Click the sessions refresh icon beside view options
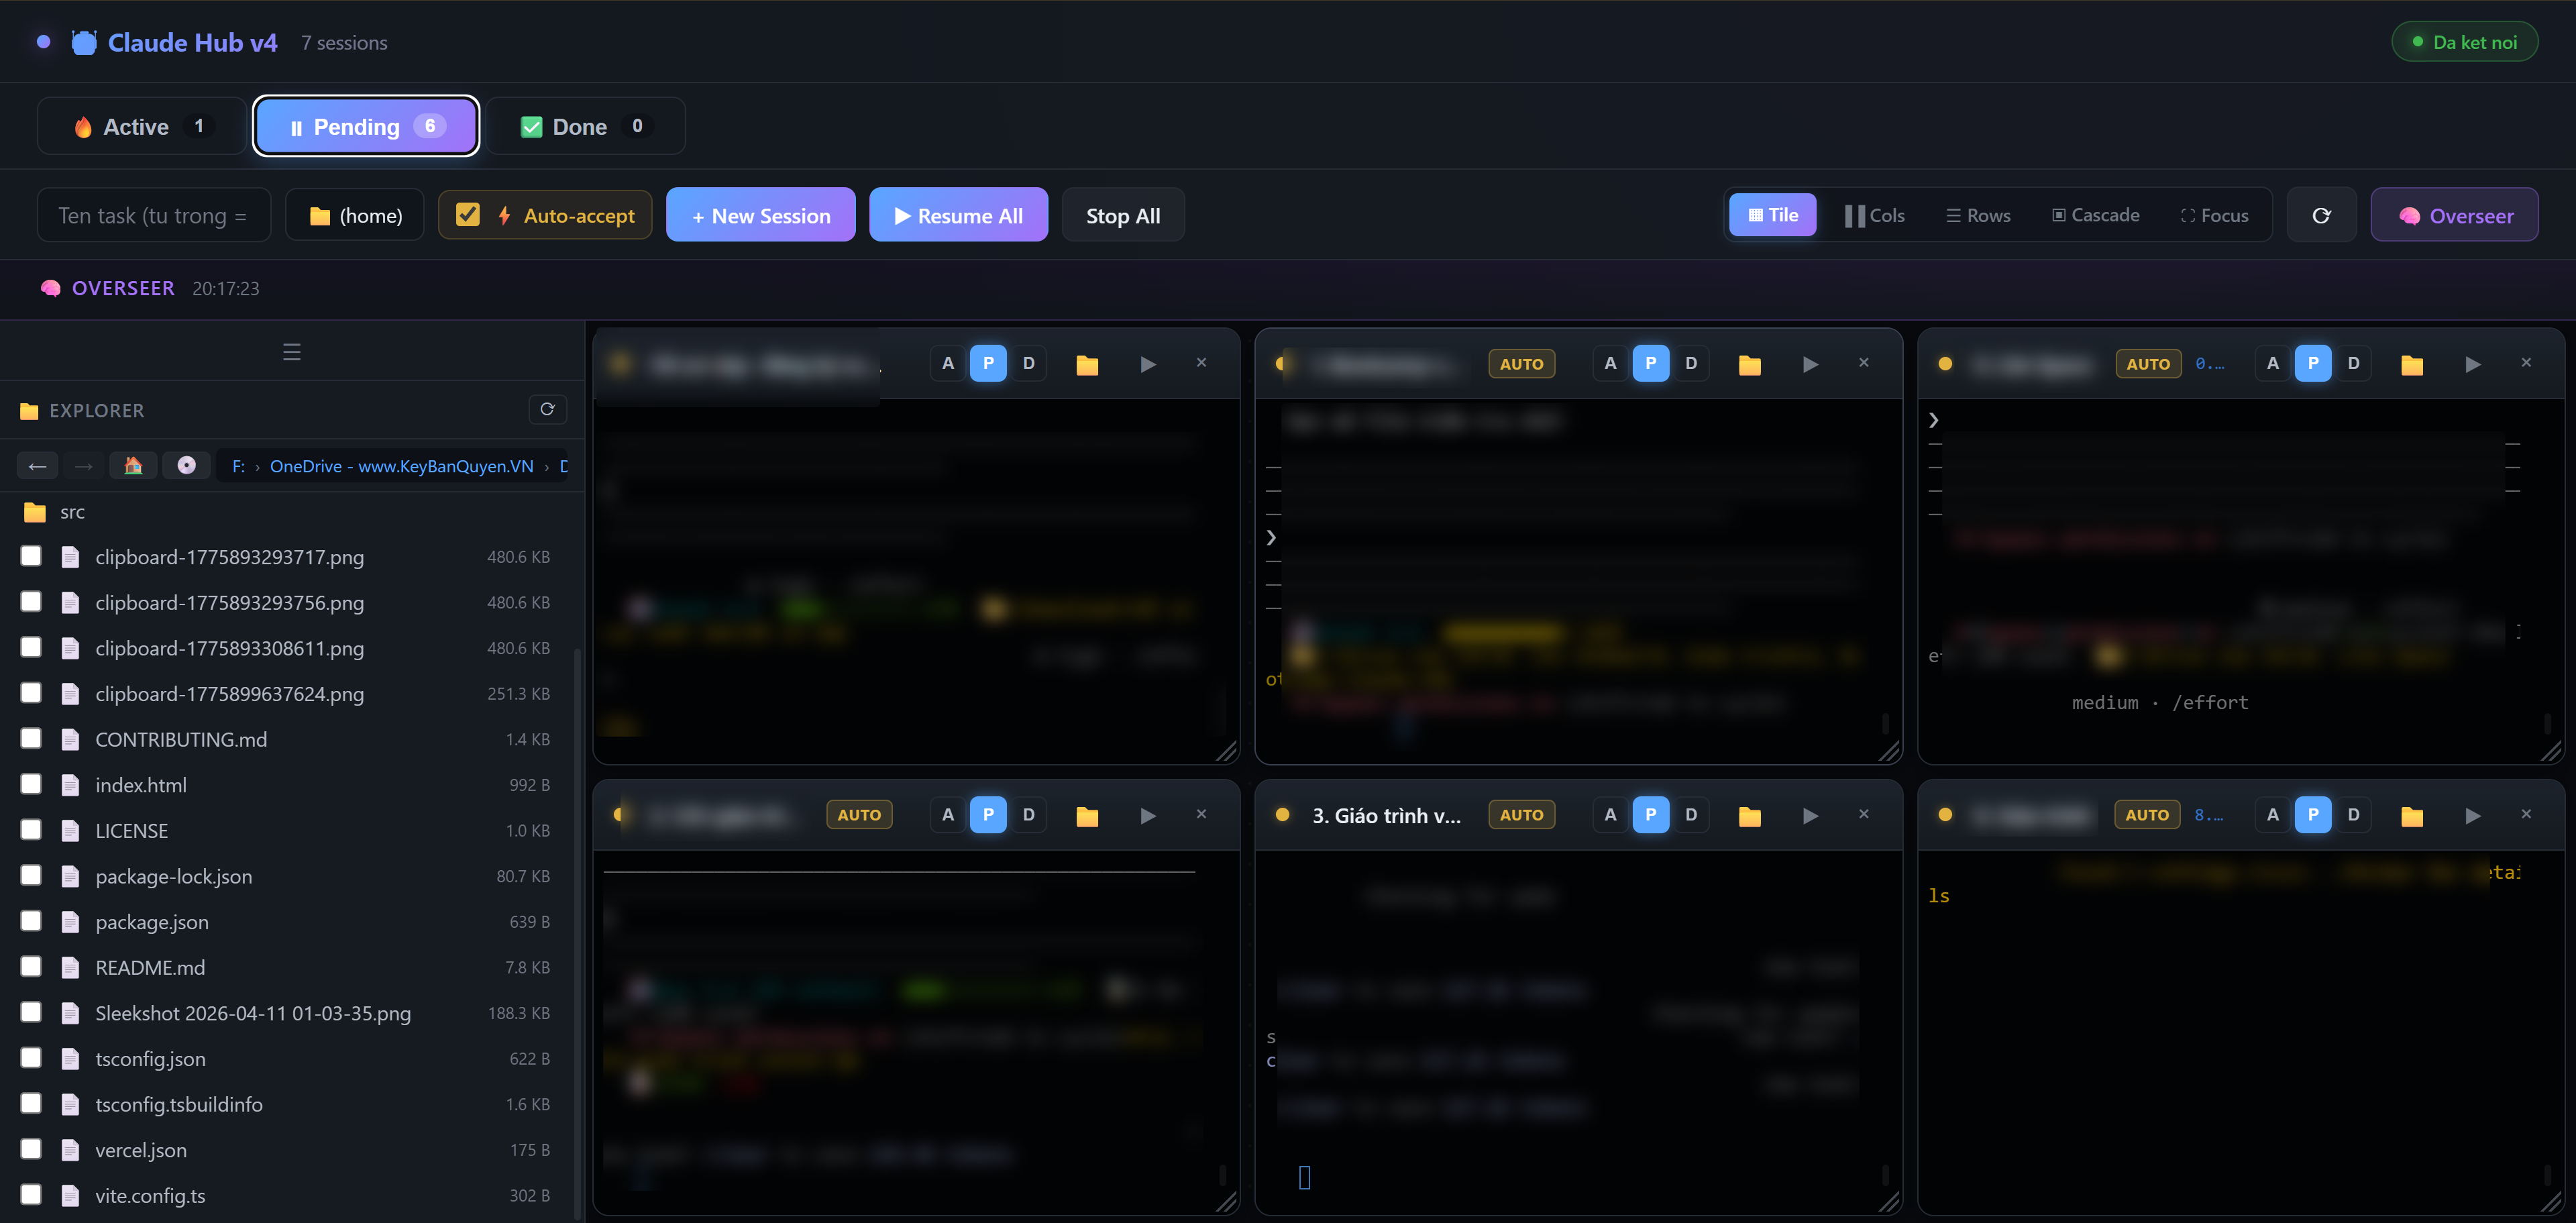The height and width of the screenshot is (1223, 2576). pos(2321,214)
